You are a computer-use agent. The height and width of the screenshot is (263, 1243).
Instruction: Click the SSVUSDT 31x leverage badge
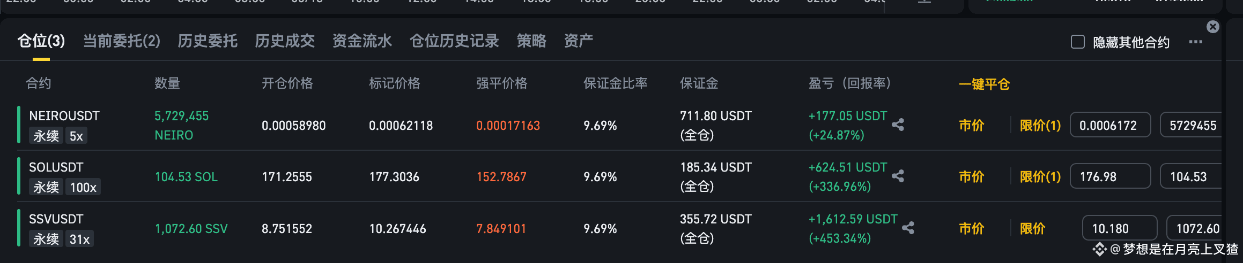coord(79,239)
